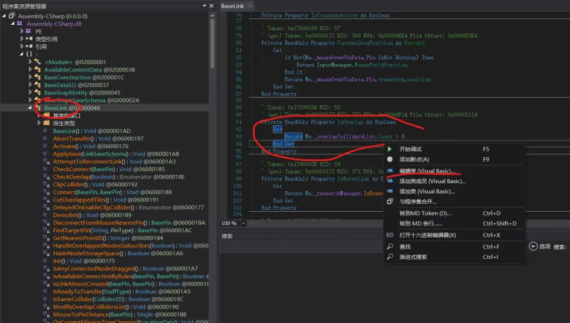The width and height of the screenshot is (570, 323).
Task: Click the merge-with-assembly icon in context menu
Action: click(390, 201)
